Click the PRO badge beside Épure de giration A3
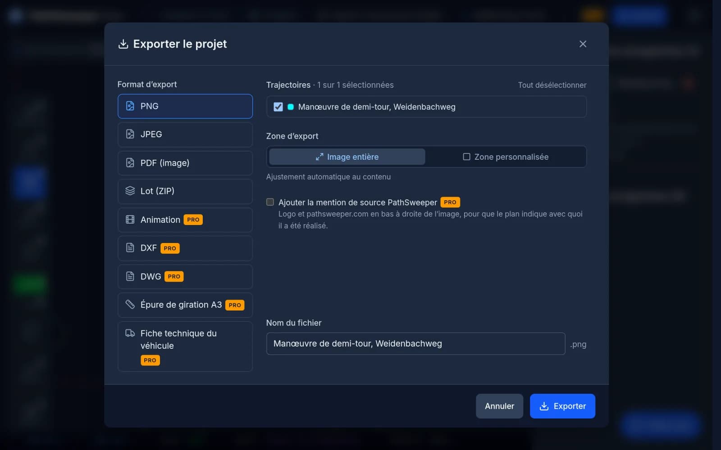The image size is (721, 450). pos(235,305)
